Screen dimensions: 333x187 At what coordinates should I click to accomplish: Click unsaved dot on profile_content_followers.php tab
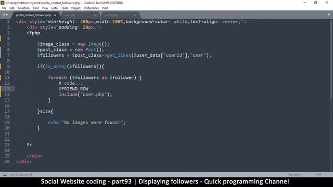tap(55, 15)
